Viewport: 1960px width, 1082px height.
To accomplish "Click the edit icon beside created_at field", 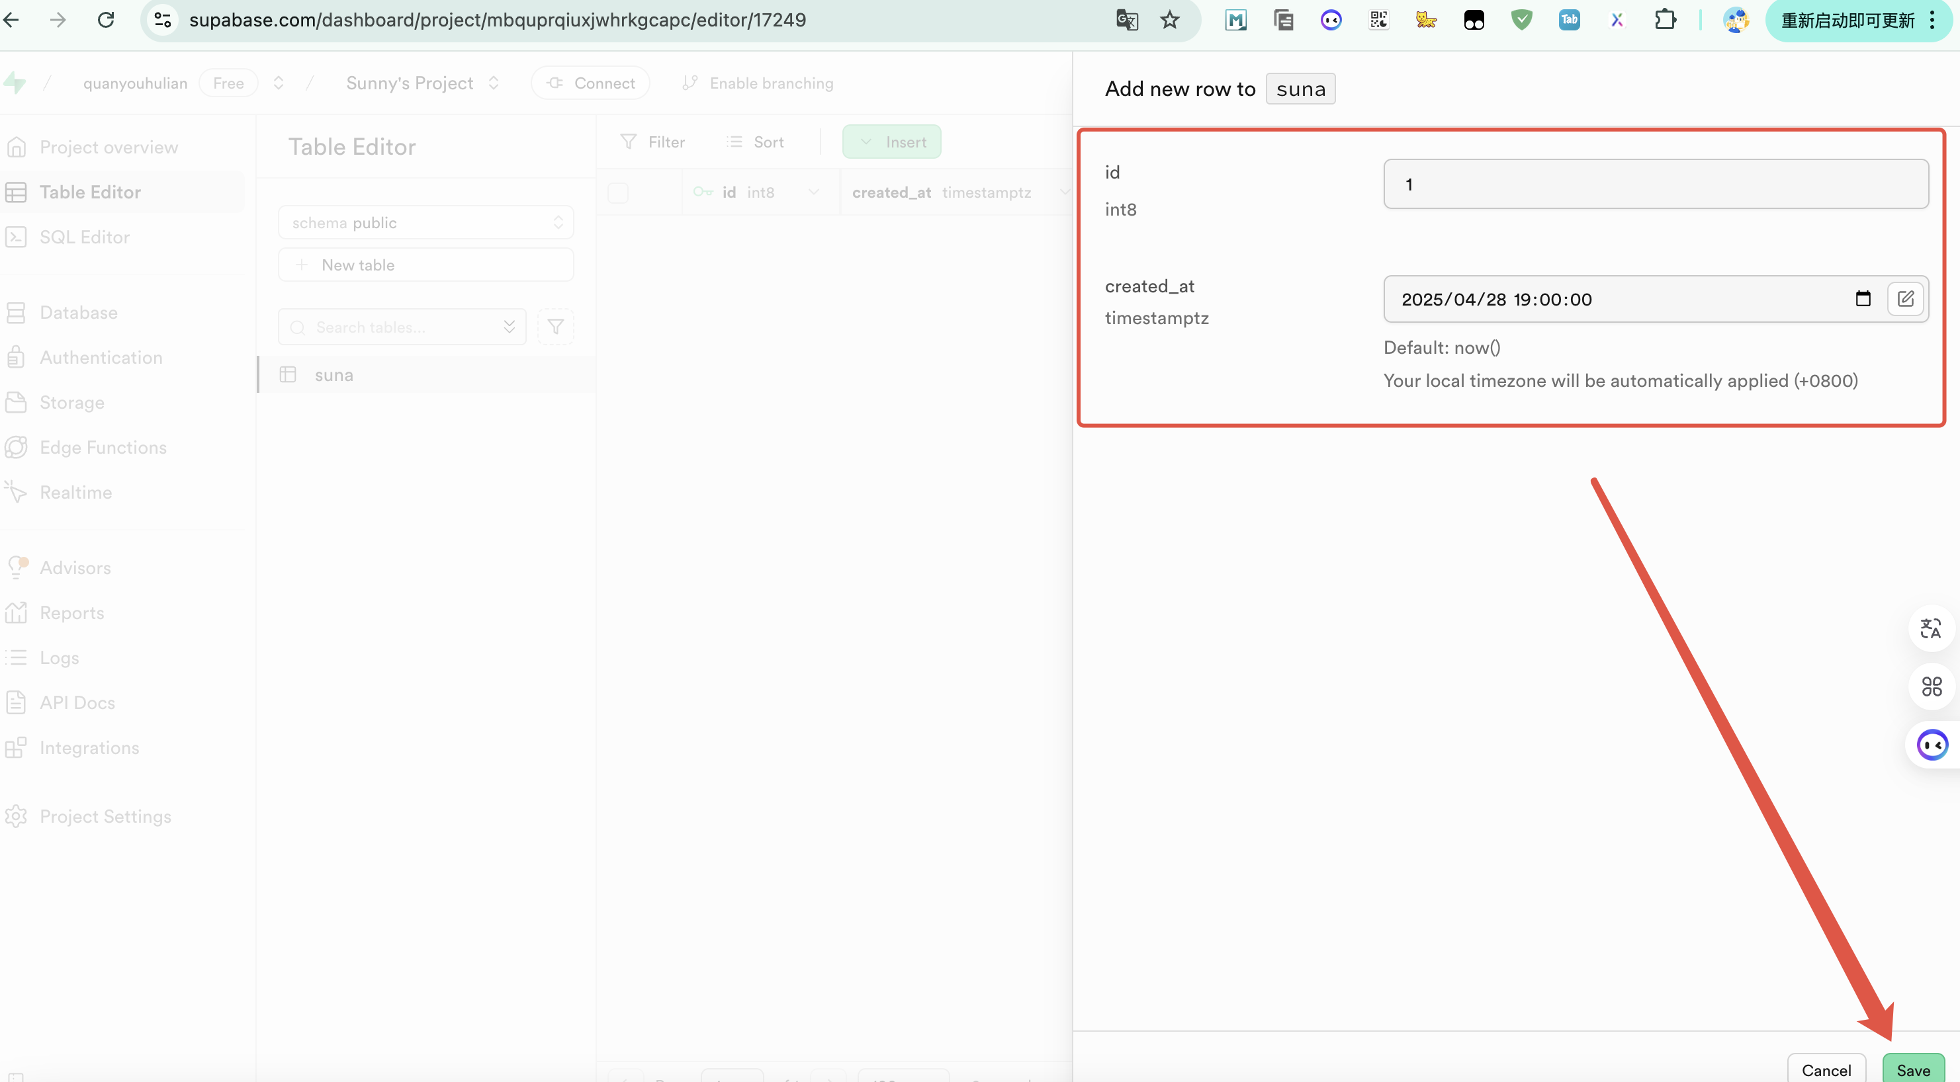I will click(x=1905, y=299).
